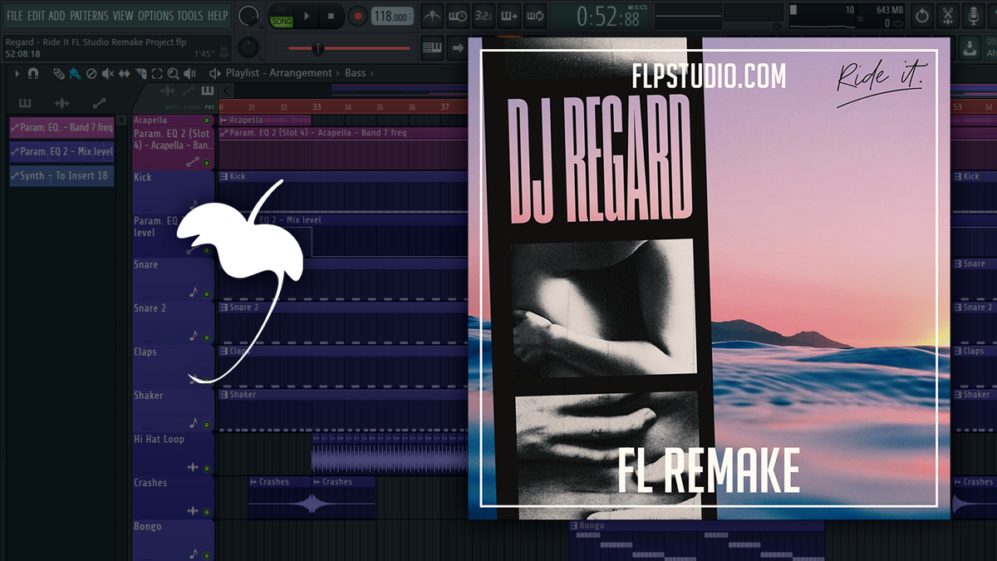
Task: Open the Bass selector in the Playlist title bar
Action: (356, 72)
